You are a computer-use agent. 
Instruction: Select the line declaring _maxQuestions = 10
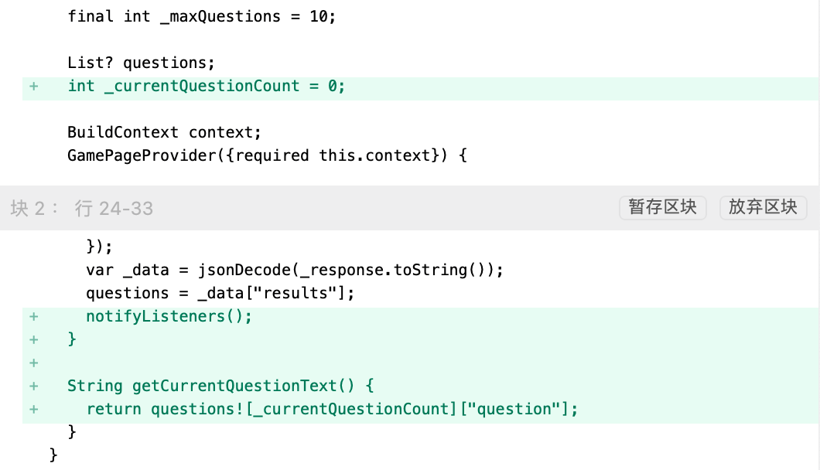tap(202, 16)
